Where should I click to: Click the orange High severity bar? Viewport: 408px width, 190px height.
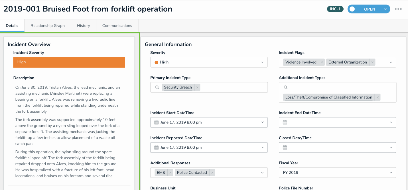69,62
